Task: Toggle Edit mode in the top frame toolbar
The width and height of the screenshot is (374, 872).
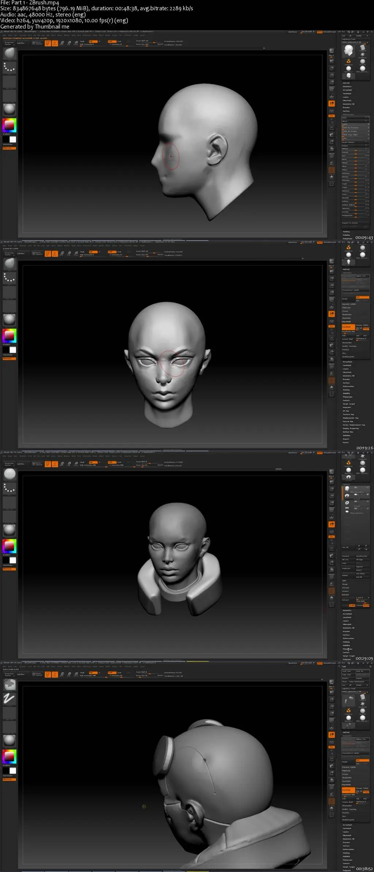Action: pos(48,43)
